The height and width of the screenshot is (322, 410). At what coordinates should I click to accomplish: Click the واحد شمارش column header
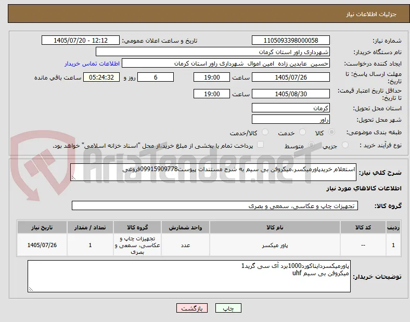(185, 227)
